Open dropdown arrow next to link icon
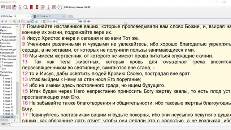Viewport: 231px width, 130px height. [41, 21]
